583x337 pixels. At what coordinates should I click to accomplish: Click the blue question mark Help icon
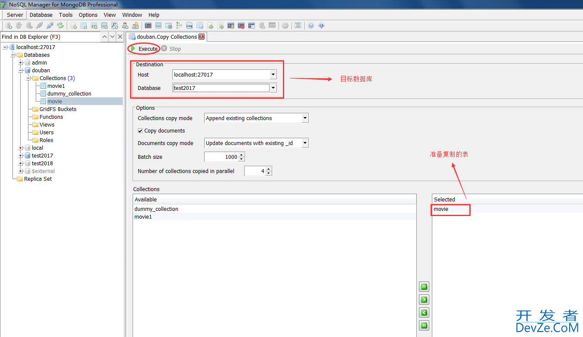(x=311, y=26)
